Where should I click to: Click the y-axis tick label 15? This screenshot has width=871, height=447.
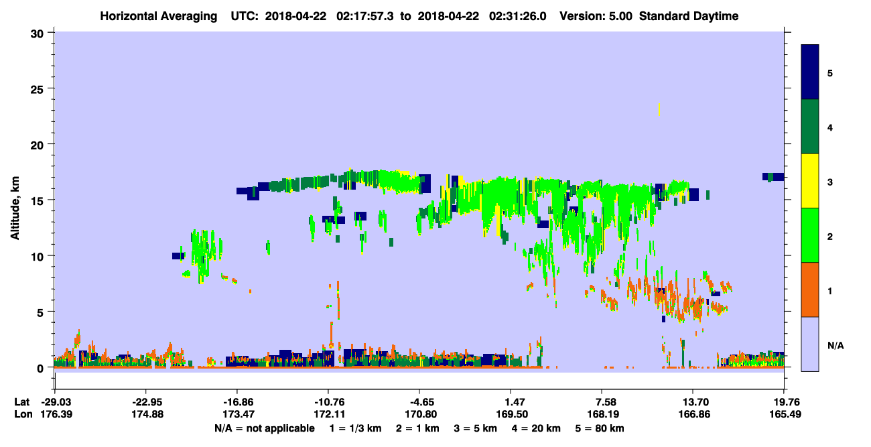(x=39, y=200)
